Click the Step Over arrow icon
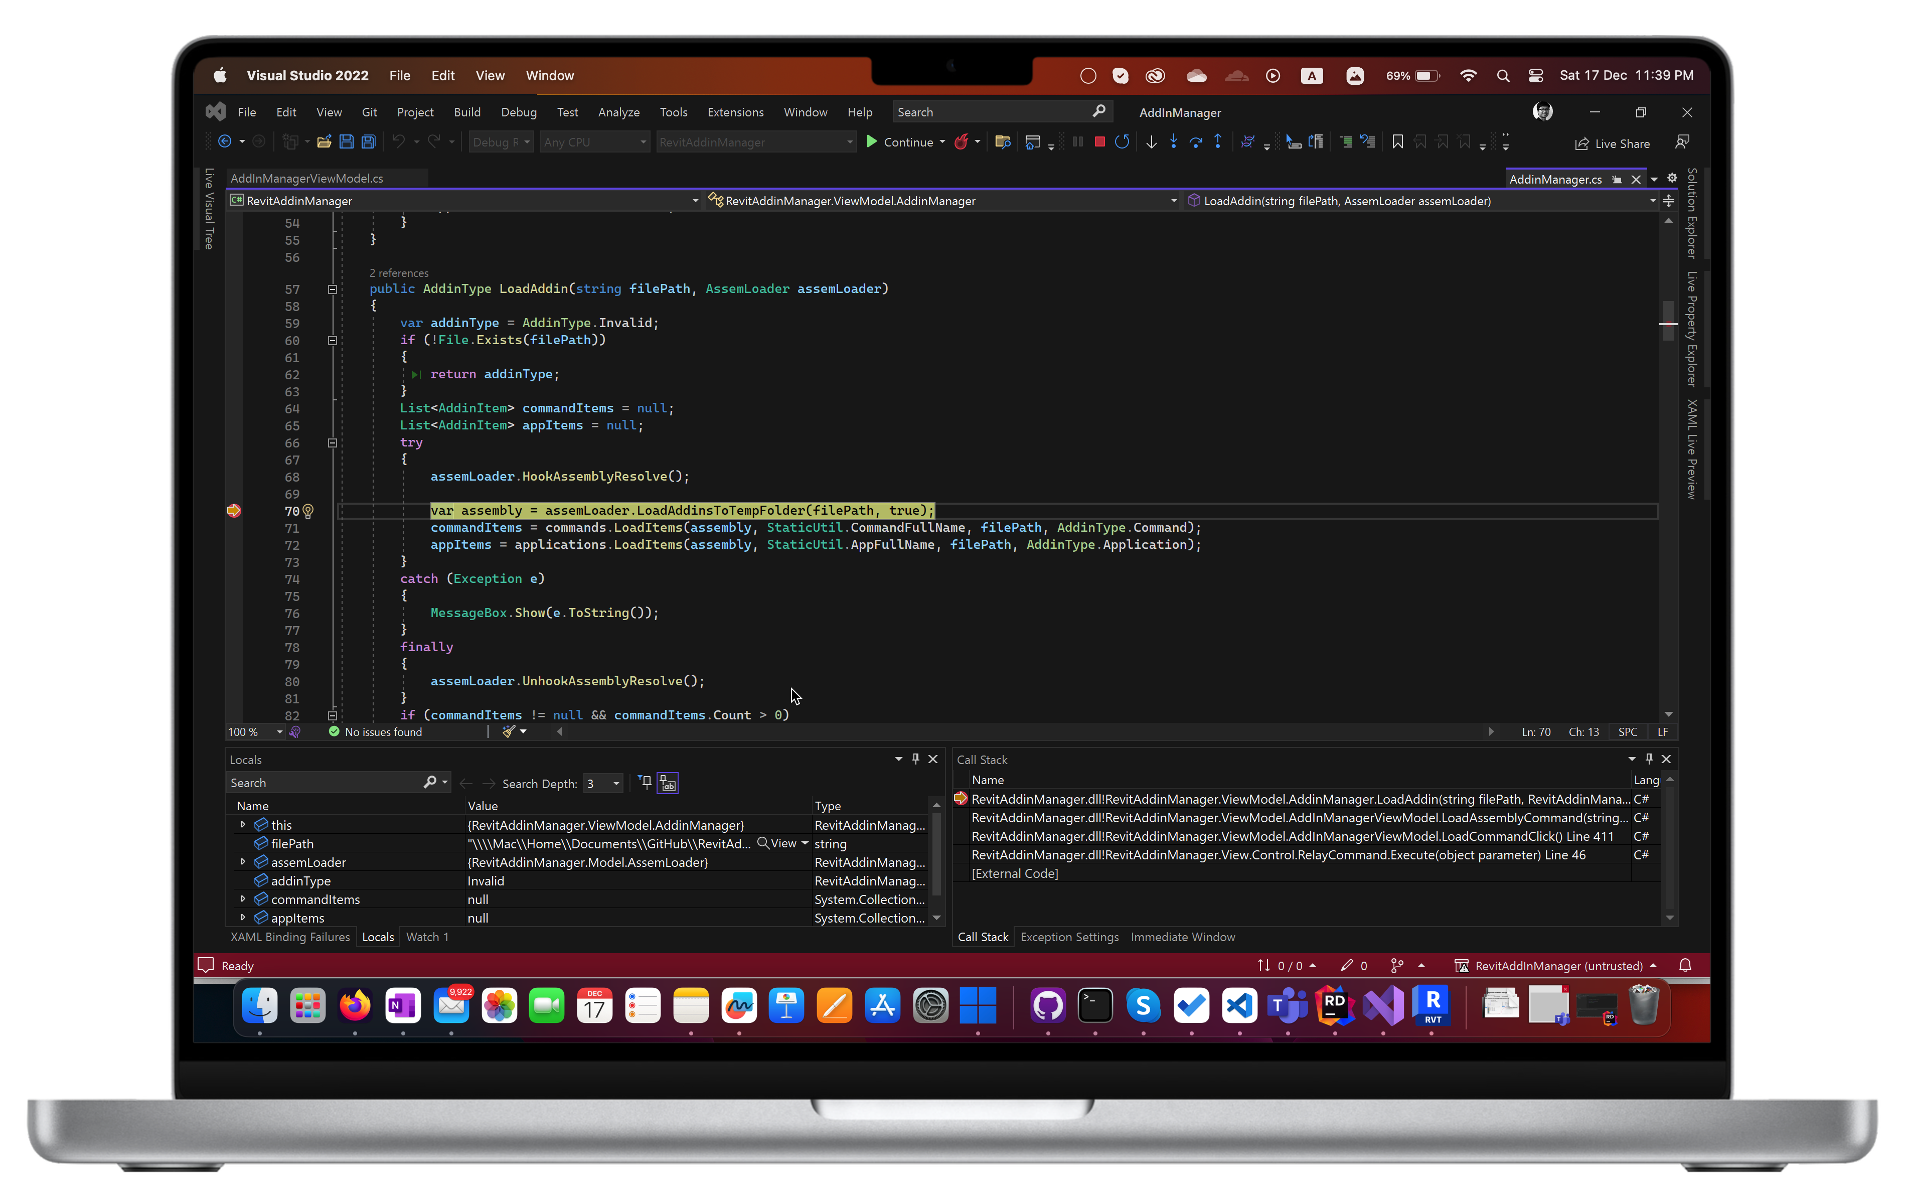 click(x=1195, y=141)
